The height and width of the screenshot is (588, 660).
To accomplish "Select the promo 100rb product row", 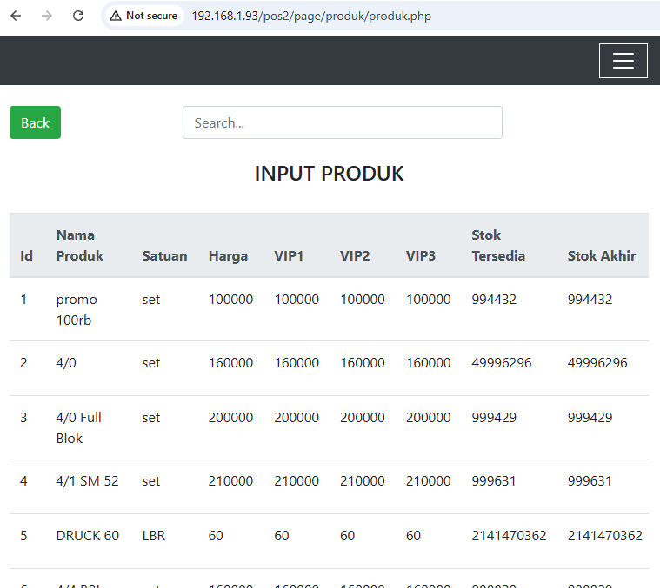I will (77, 309).
